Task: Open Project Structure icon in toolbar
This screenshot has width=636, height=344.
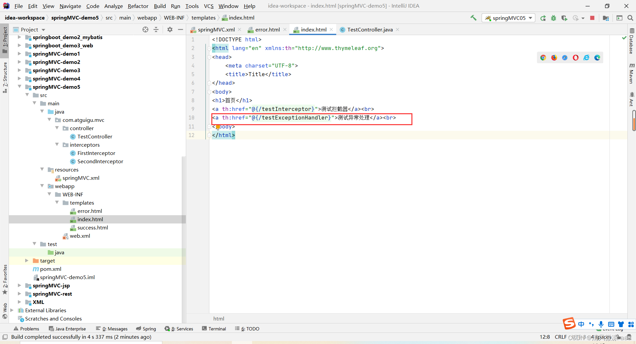Action: 606,18
